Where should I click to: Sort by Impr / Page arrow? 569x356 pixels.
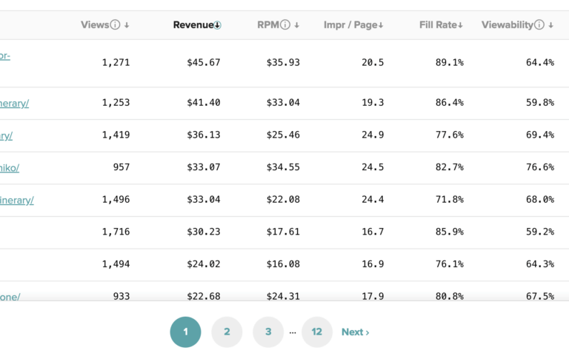(x=381, y=25)
